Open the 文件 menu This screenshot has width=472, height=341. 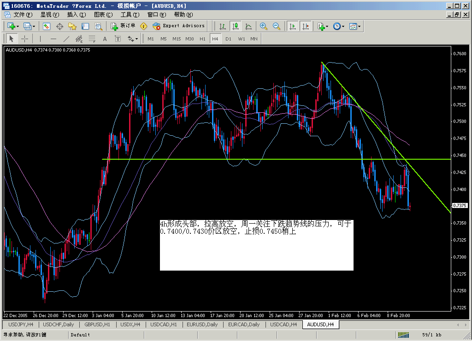point(23,14)
